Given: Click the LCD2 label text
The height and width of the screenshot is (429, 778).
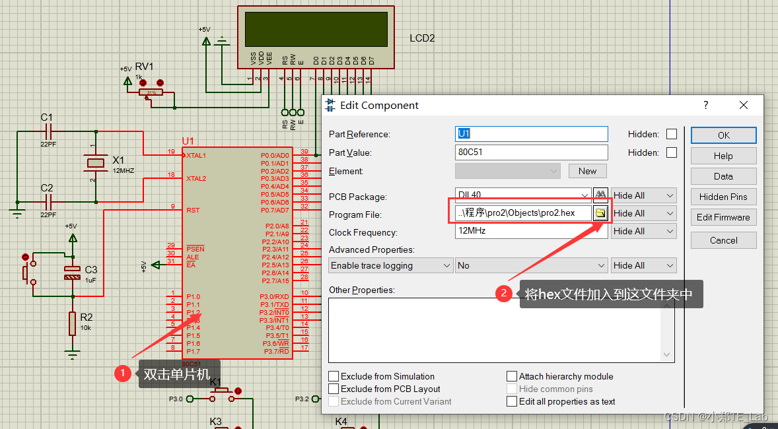Looking at the screenshot, I should pos(422,38).
